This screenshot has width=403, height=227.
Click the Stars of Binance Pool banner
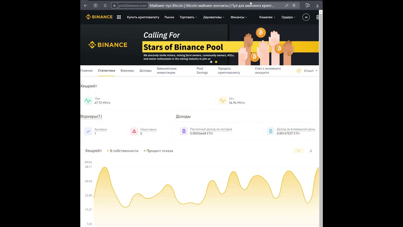(200, 45)
